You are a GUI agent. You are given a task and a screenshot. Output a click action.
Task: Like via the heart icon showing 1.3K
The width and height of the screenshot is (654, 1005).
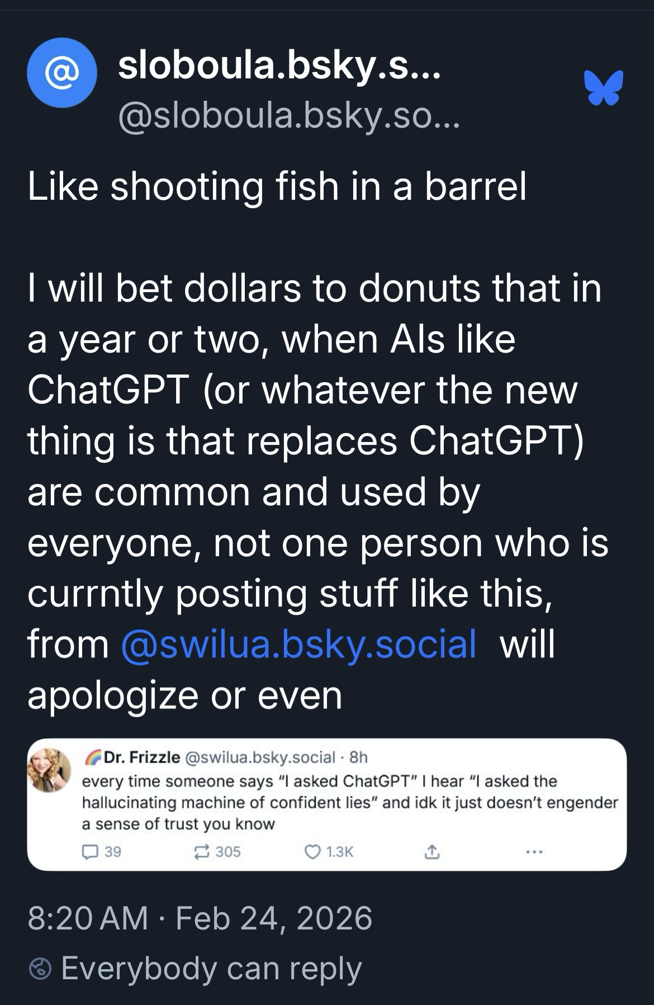310,852
